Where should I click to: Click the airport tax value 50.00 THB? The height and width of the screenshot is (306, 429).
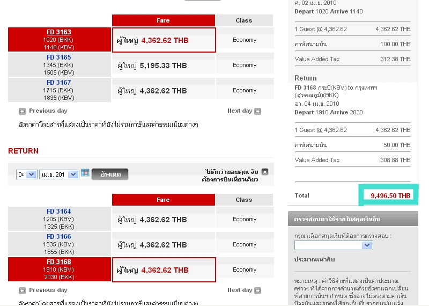[397, 145]
